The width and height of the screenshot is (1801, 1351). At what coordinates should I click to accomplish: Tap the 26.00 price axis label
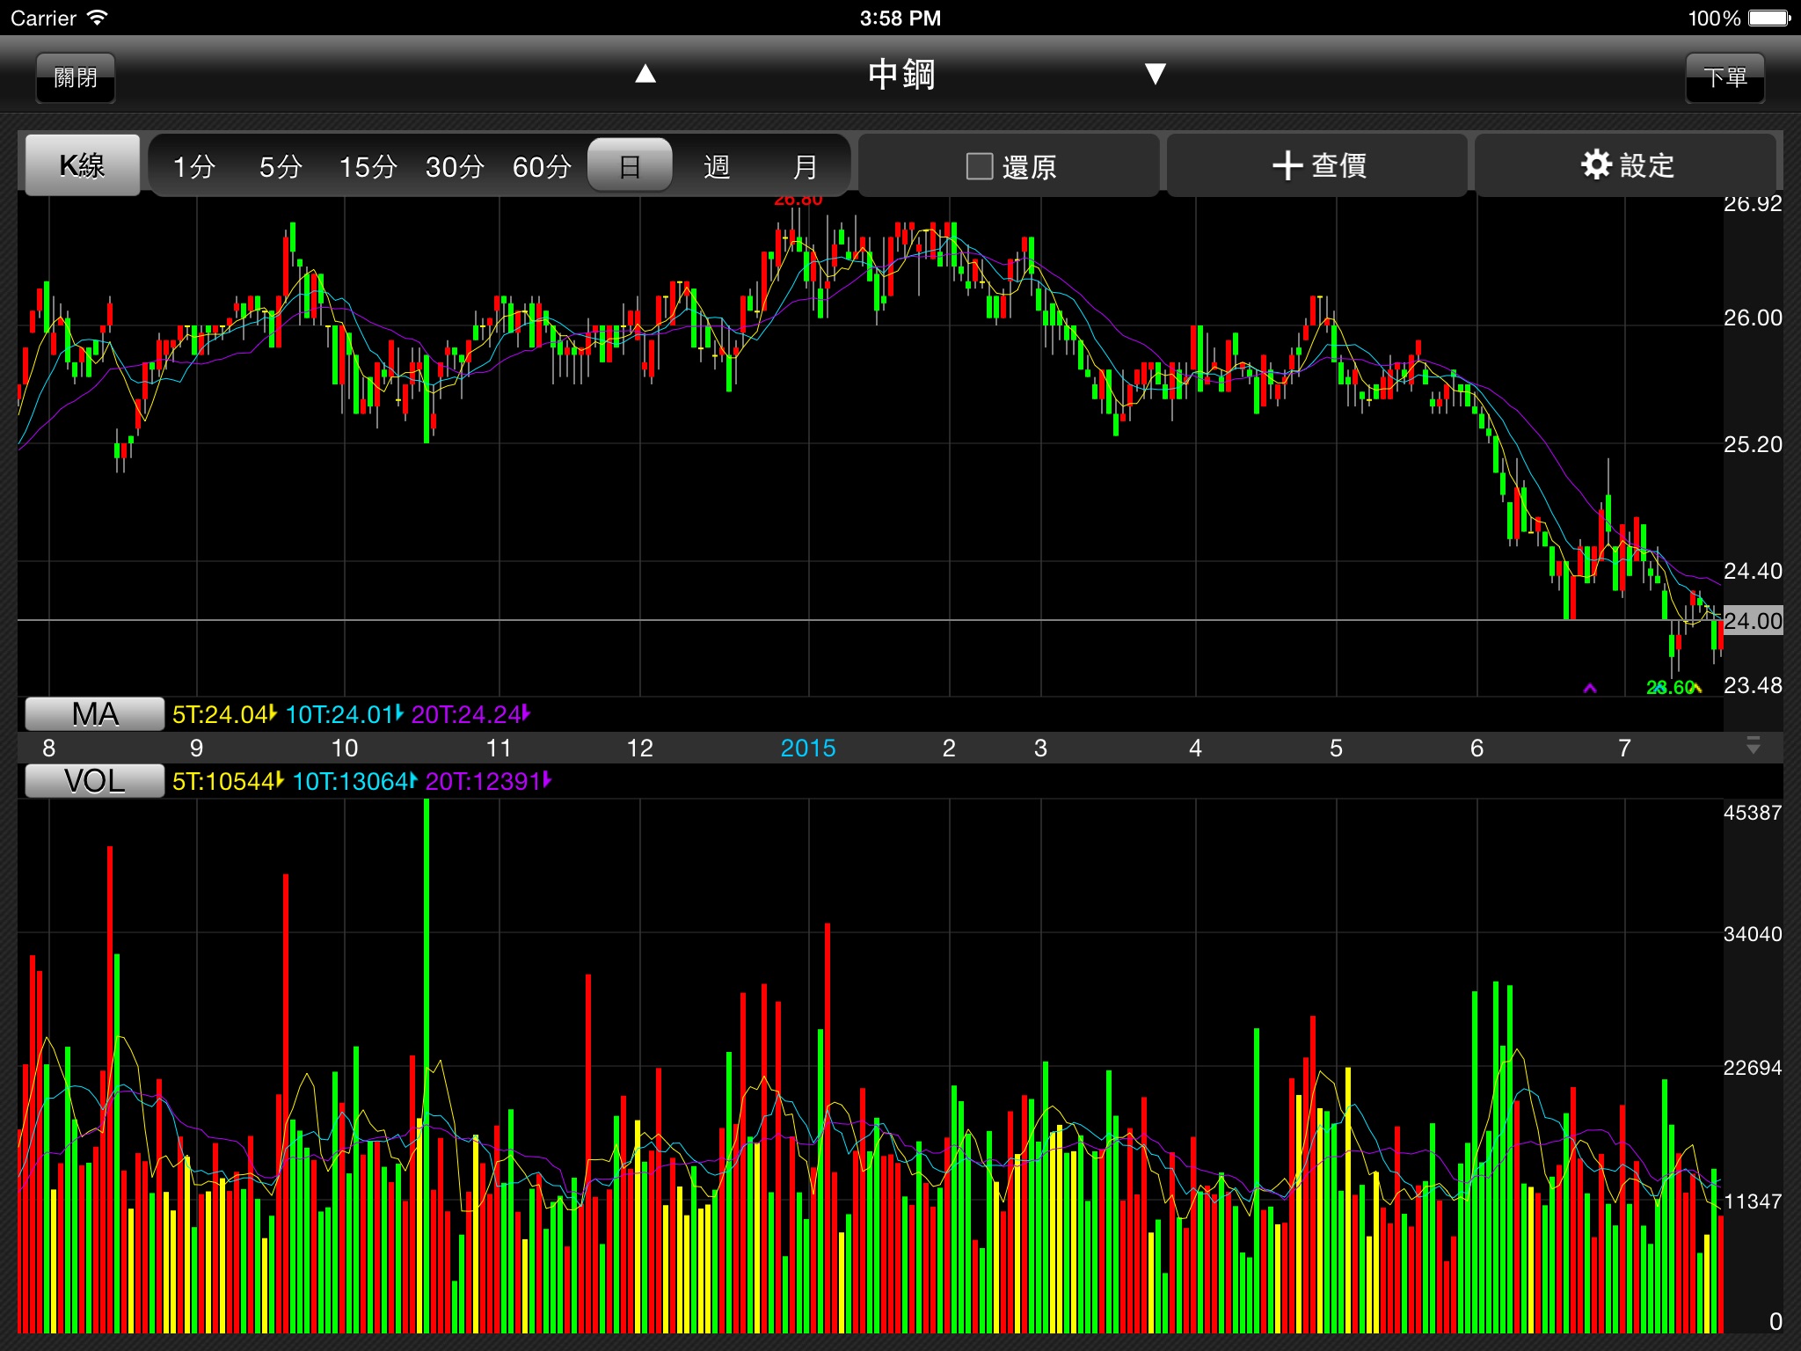tap(1753, 318)
